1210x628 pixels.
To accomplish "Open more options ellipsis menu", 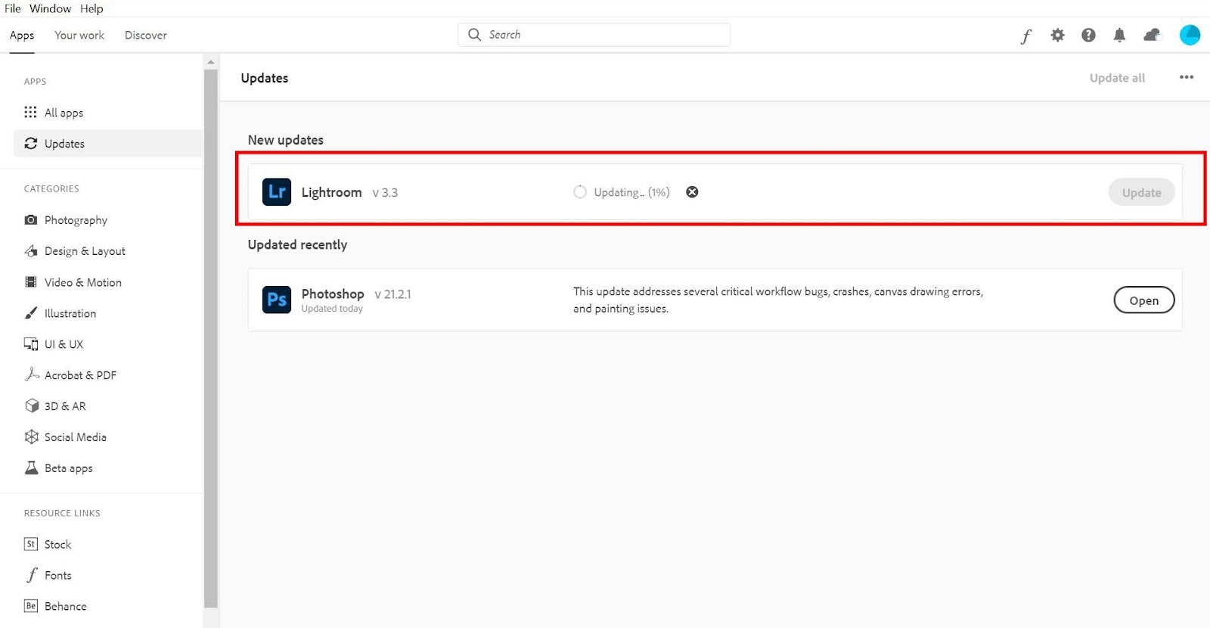I will click(1187, 77).
